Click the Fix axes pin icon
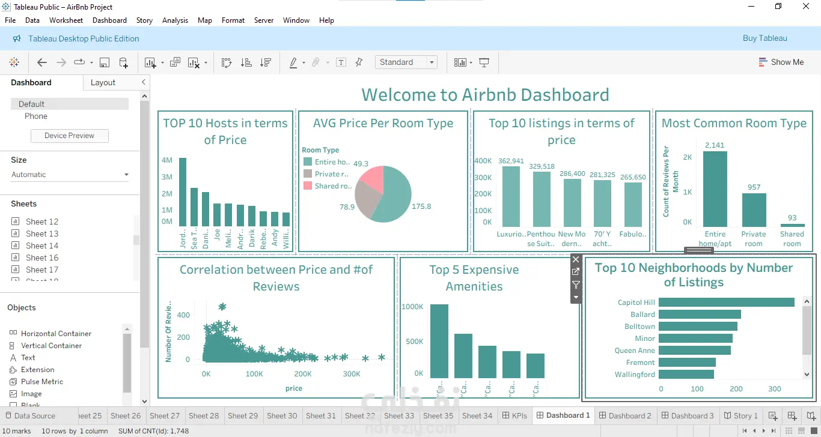The width and height of the screenshot is (821, 437). [359, 62]
